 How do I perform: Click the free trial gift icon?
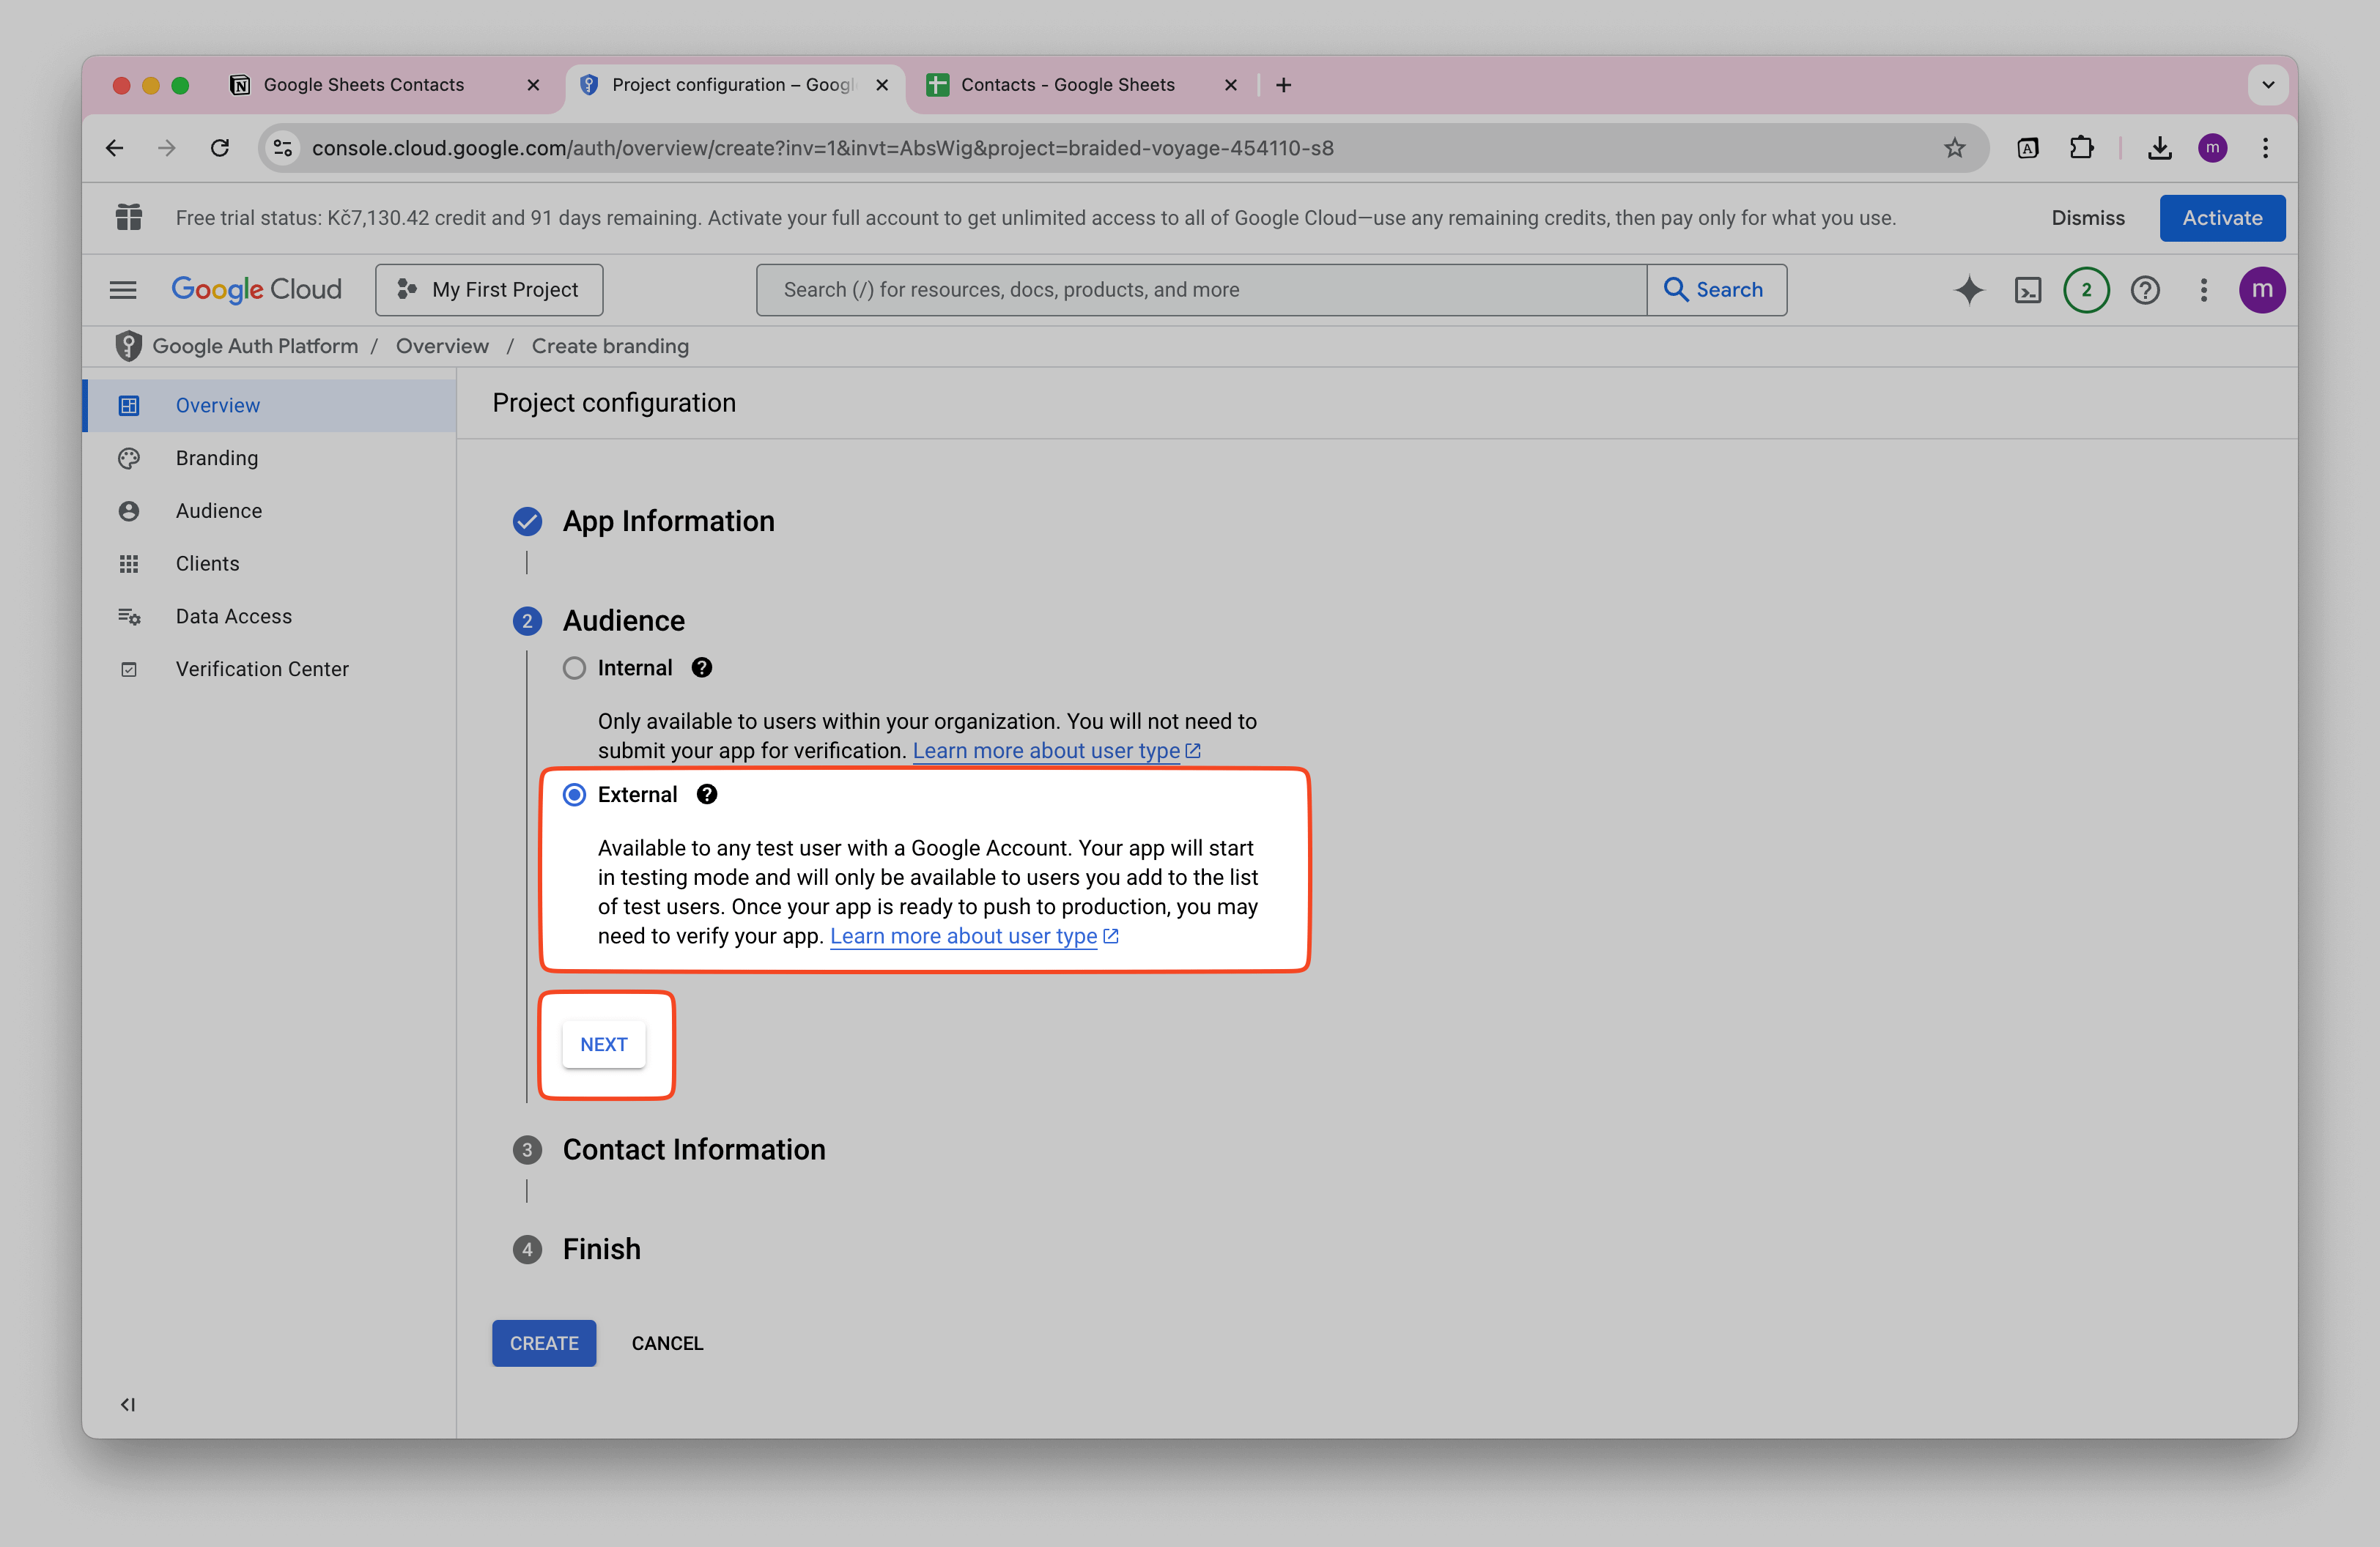[x=129, y=217]
